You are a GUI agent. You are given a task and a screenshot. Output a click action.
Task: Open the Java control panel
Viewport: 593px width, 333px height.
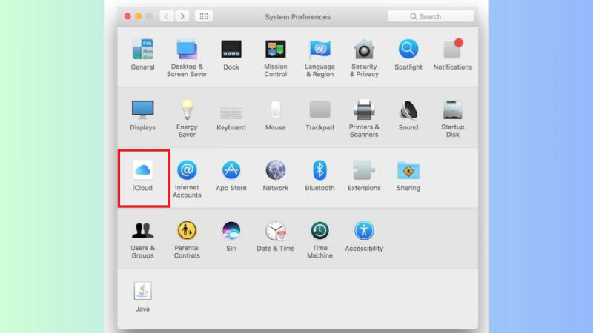[142, 292]
